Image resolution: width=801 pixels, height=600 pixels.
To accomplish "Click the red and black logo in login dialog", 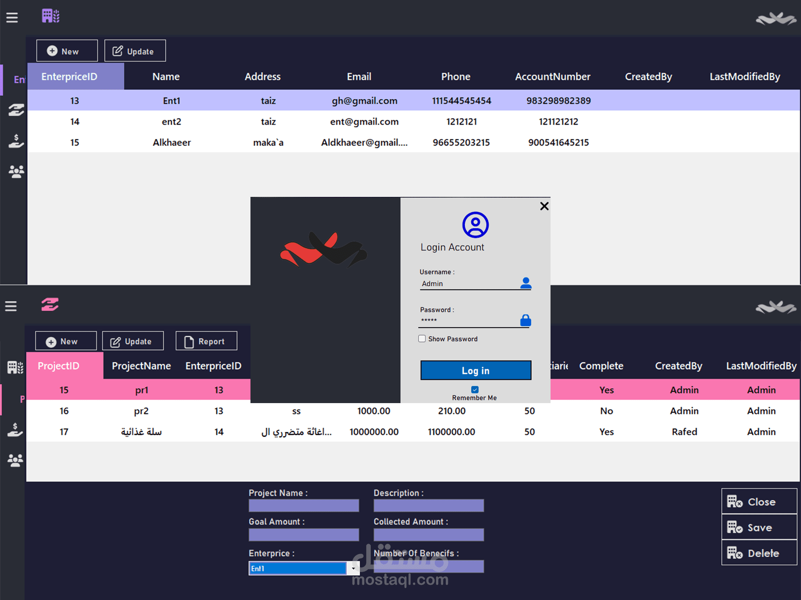I will click(323, 249).
